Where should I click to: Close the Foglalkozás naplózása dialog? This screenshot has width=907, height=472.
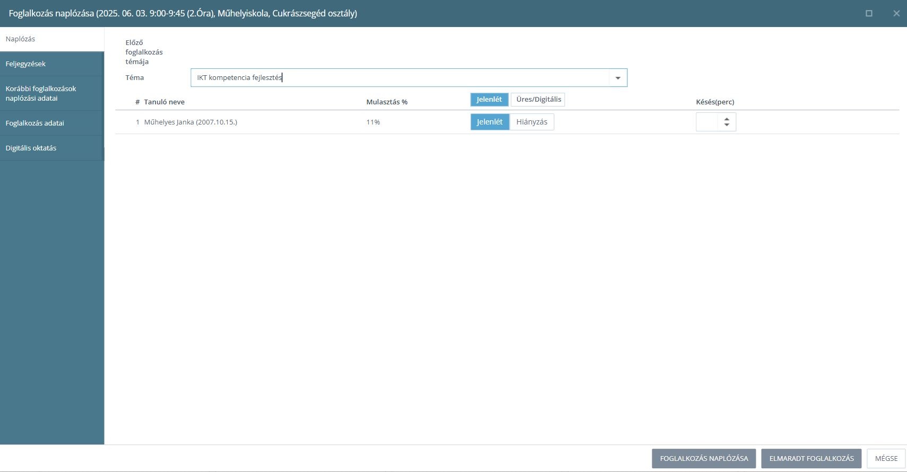coord(896,13)
